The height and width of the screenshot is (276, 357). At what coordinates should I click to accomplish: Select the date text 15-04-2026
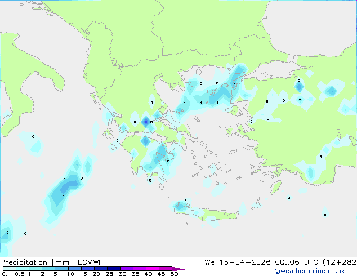point(245,262)
